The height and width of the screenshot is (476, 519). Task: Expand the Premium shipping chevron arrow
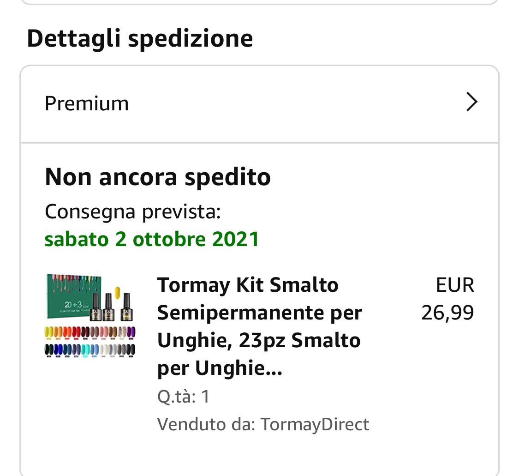coord(471,102)
